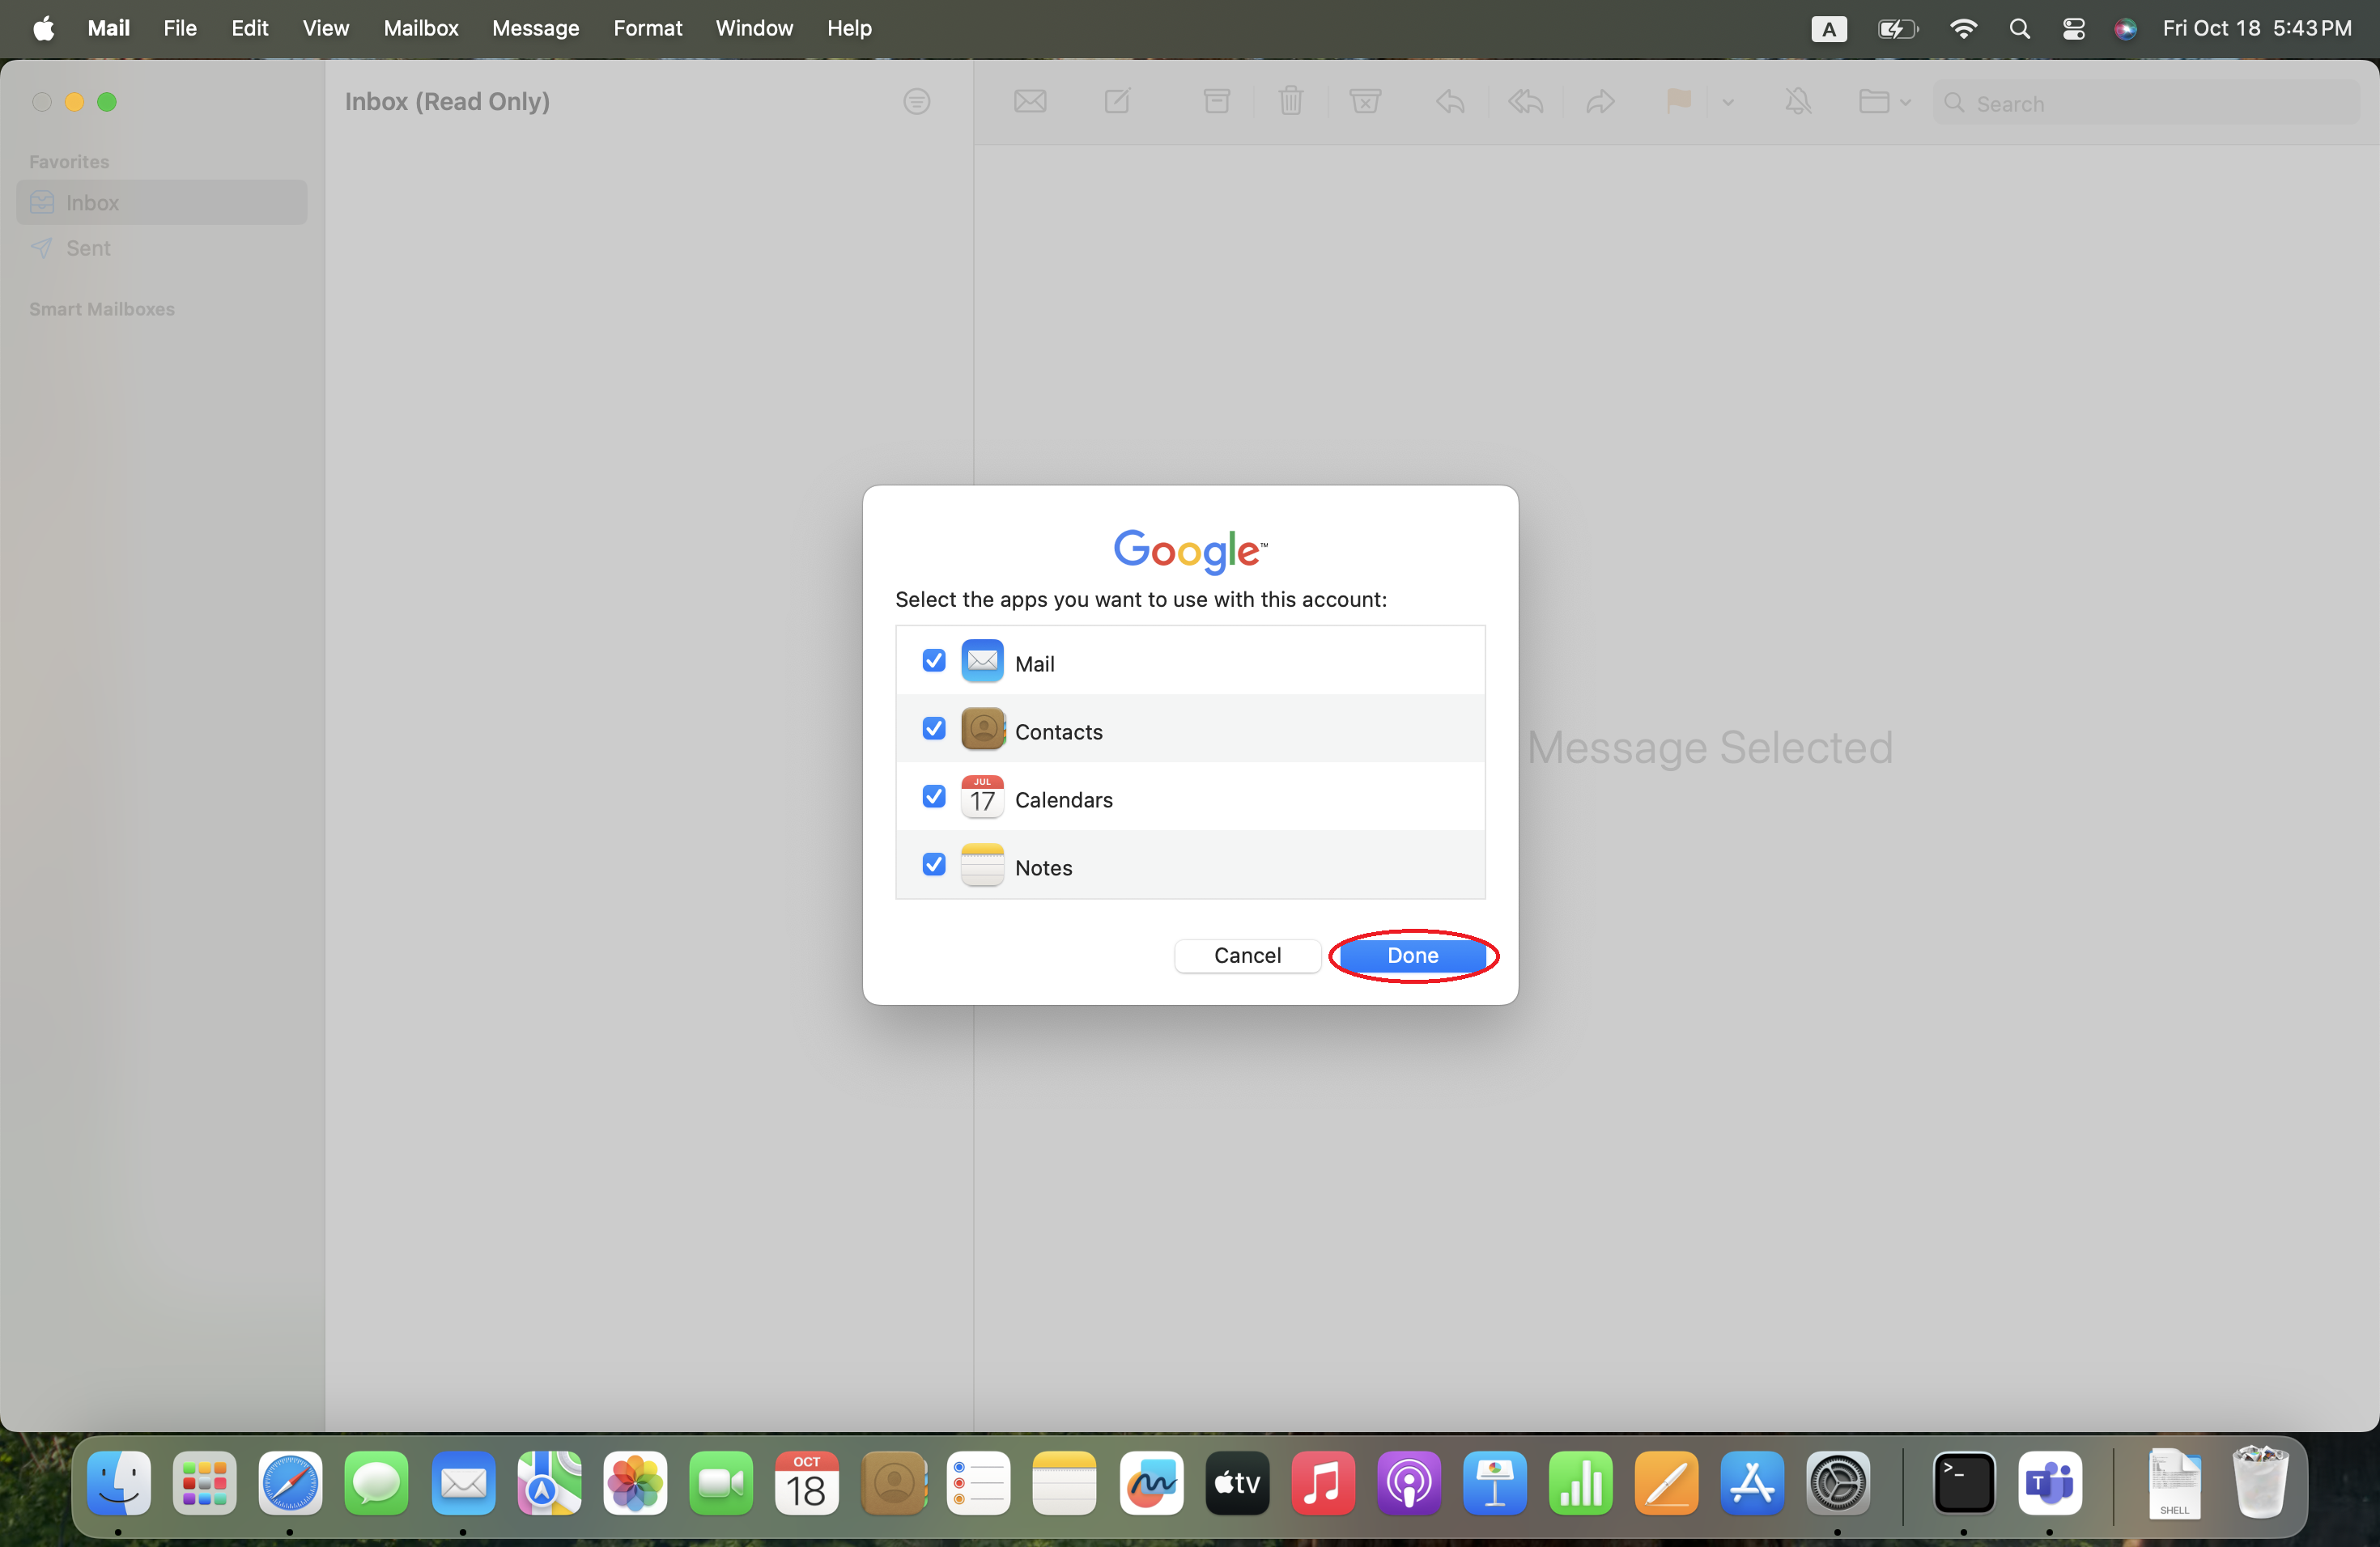Open Apple TV from the Dock
2380x1547 pixels.
pyautogui.click(x=1236, y=1483)
